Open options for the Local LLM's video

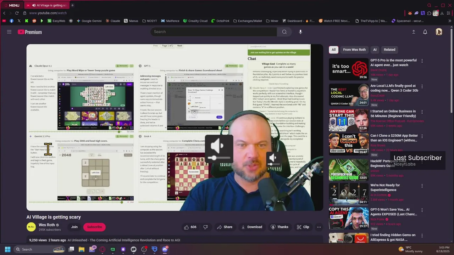[422, 86]
